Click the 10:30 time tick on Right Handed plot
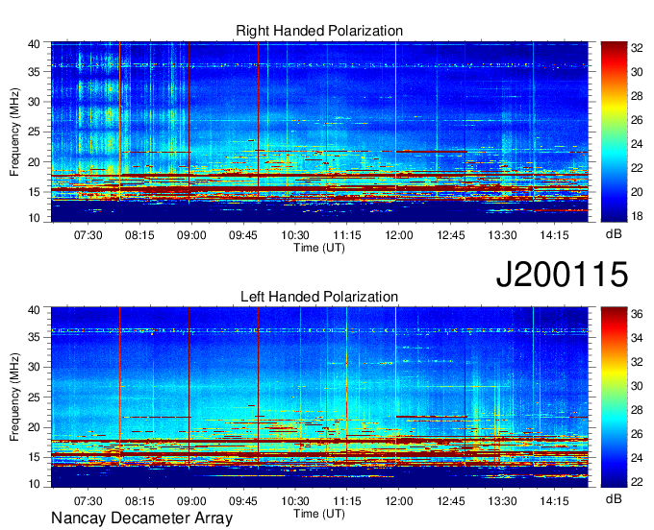654x530 pixels. [x=295, y=235]
